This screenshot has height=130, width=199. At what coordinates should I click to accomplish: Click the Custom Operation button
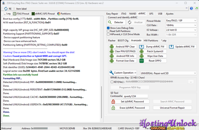123,73
